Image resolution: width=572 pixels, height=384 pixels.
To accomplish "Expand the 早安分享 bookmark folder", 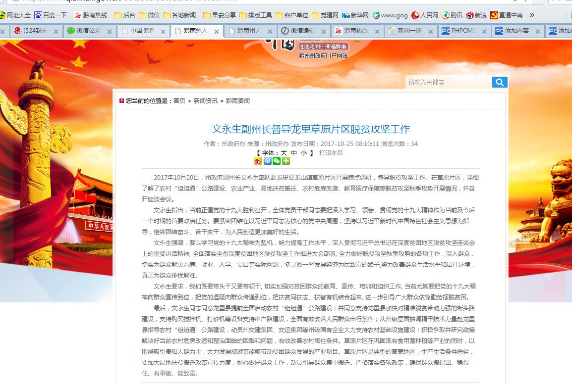I will click(220, 15).
